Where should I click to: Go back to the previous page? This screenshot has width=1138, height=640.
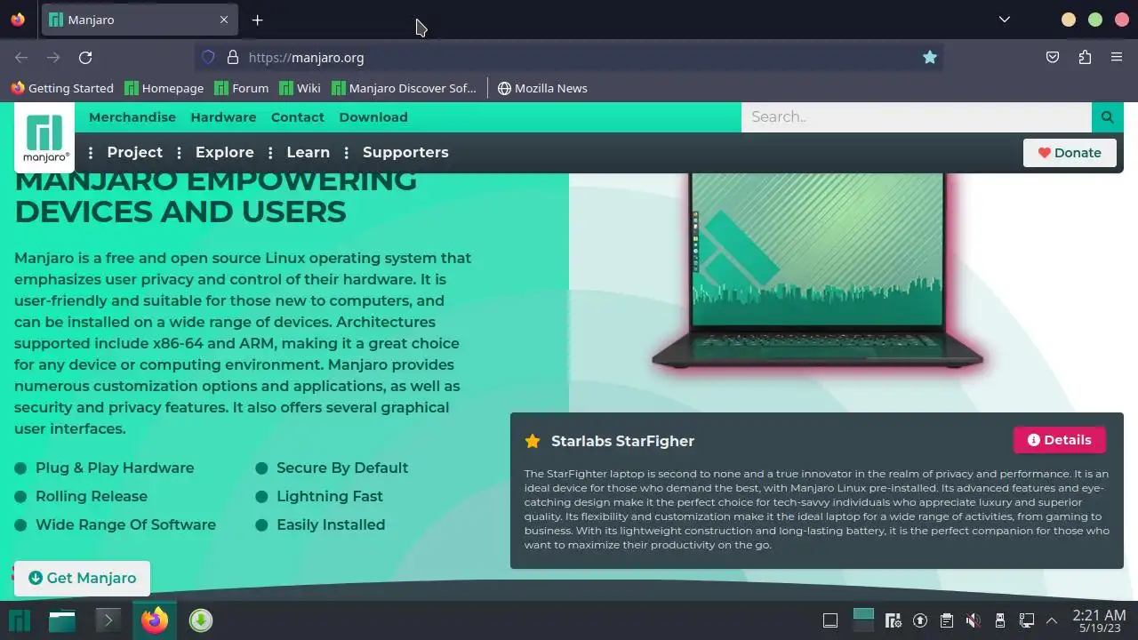pos(21,58)
